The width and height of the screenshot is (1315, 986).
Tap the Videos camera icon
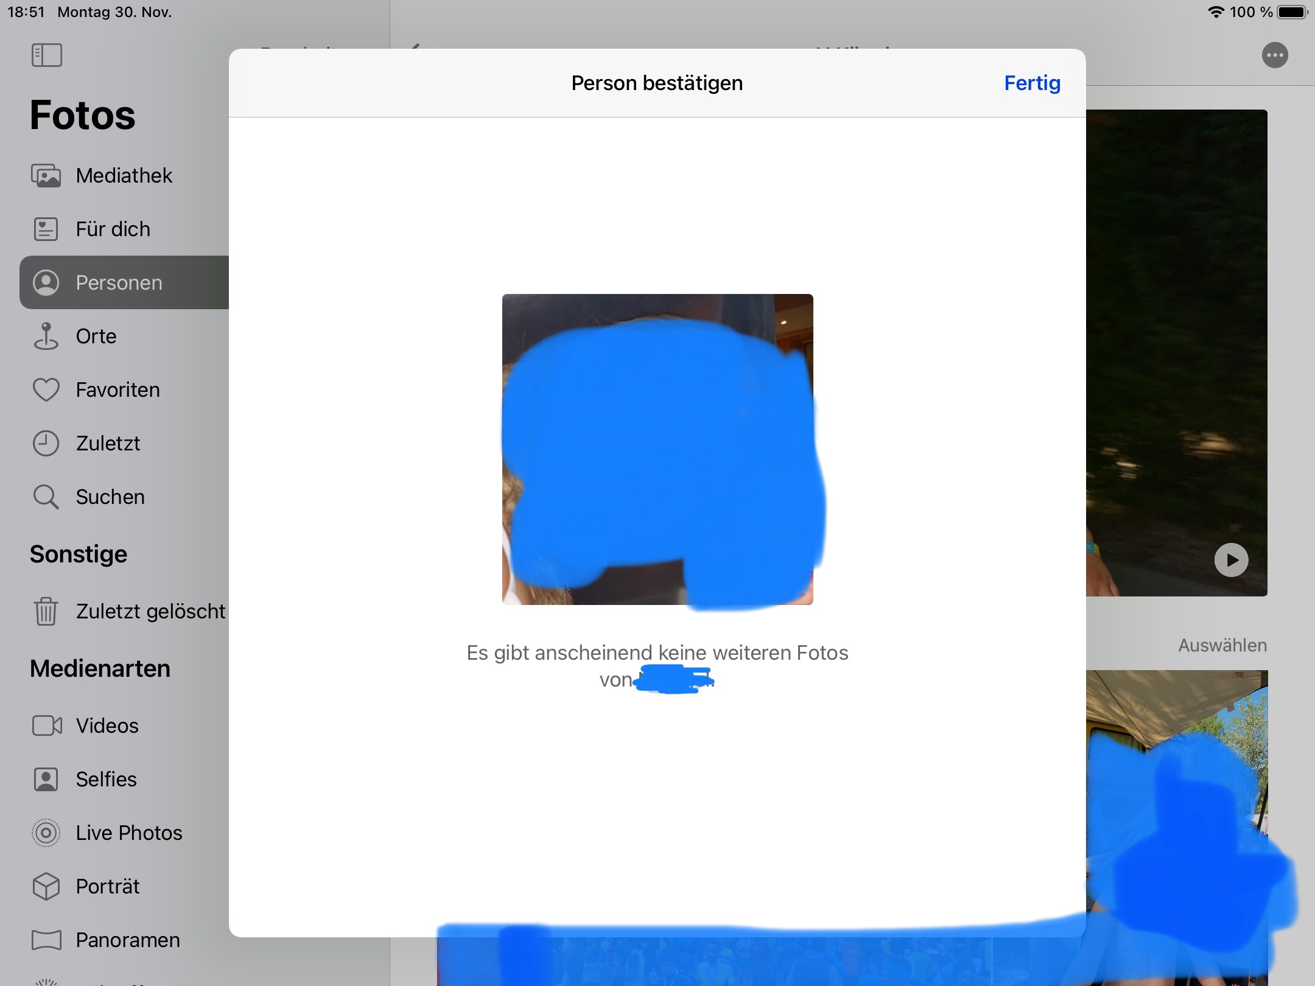click(46, 726)
